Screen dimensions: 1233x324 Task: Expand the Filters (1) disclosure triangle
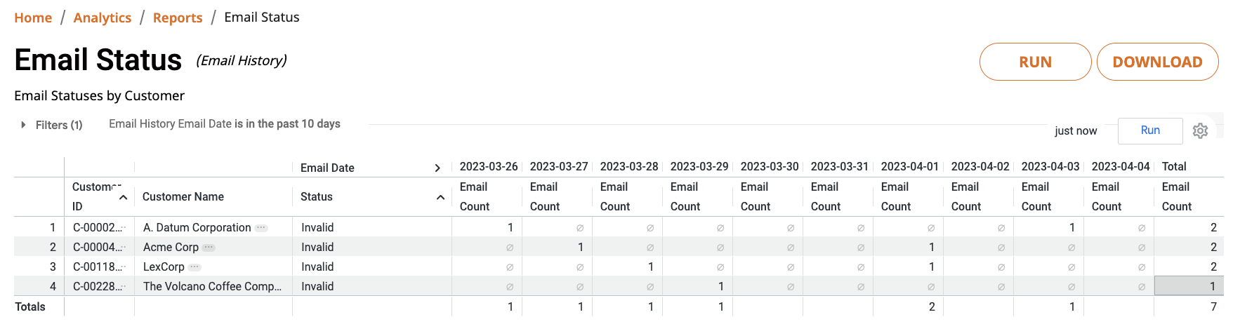23,125
